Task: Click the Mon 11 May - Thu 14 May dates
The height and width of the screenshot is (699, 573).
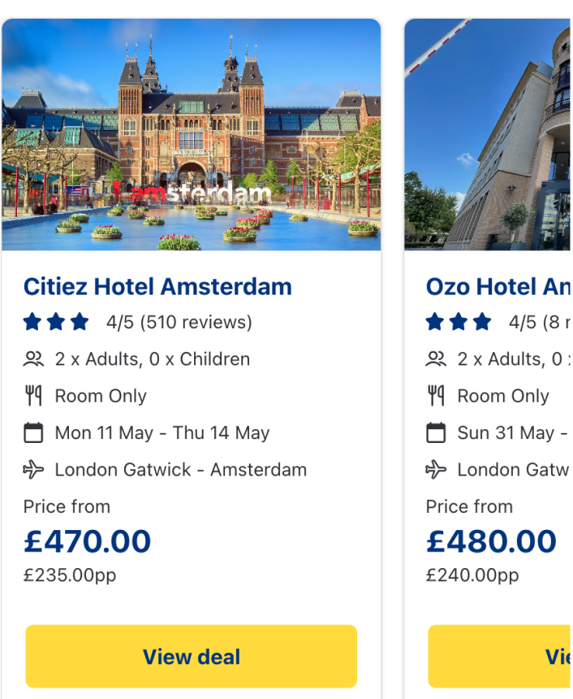Action: (162, 432)
